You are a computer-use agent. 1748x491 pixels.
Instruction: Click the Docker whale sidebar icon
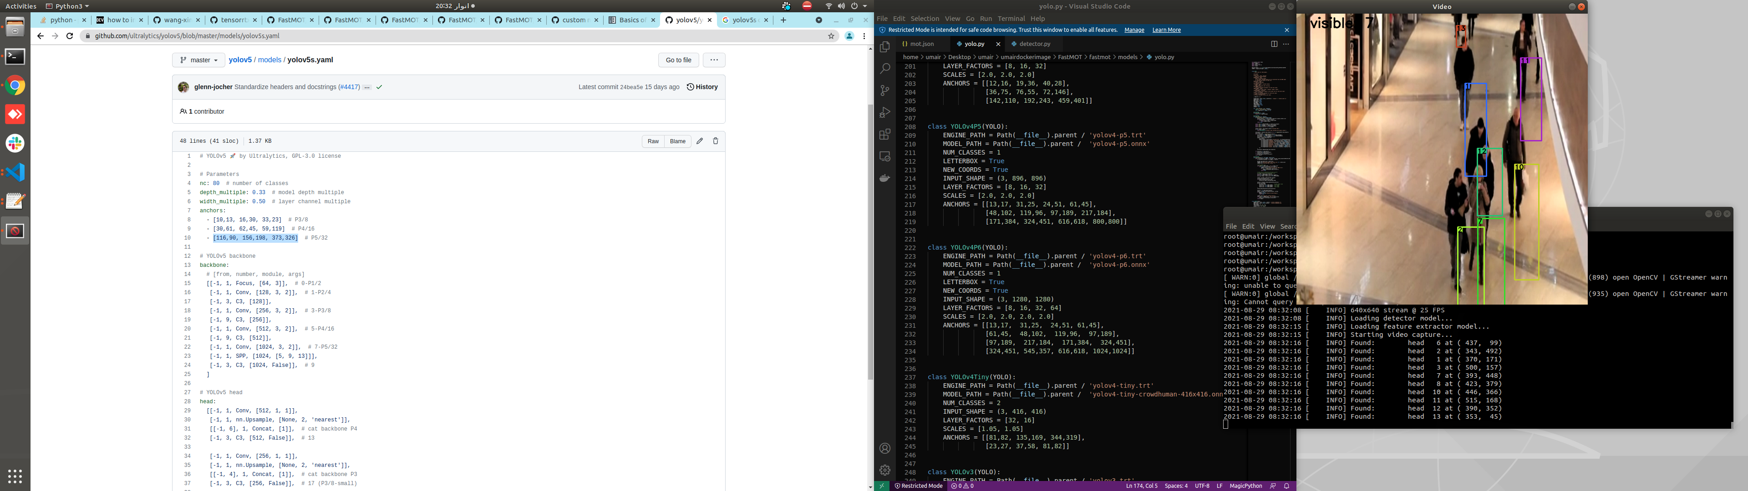pyautogui.click(x=885, y=178)
